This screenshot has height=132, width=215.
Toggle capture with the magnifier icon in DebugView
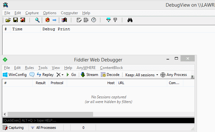(x=37, y=20)
